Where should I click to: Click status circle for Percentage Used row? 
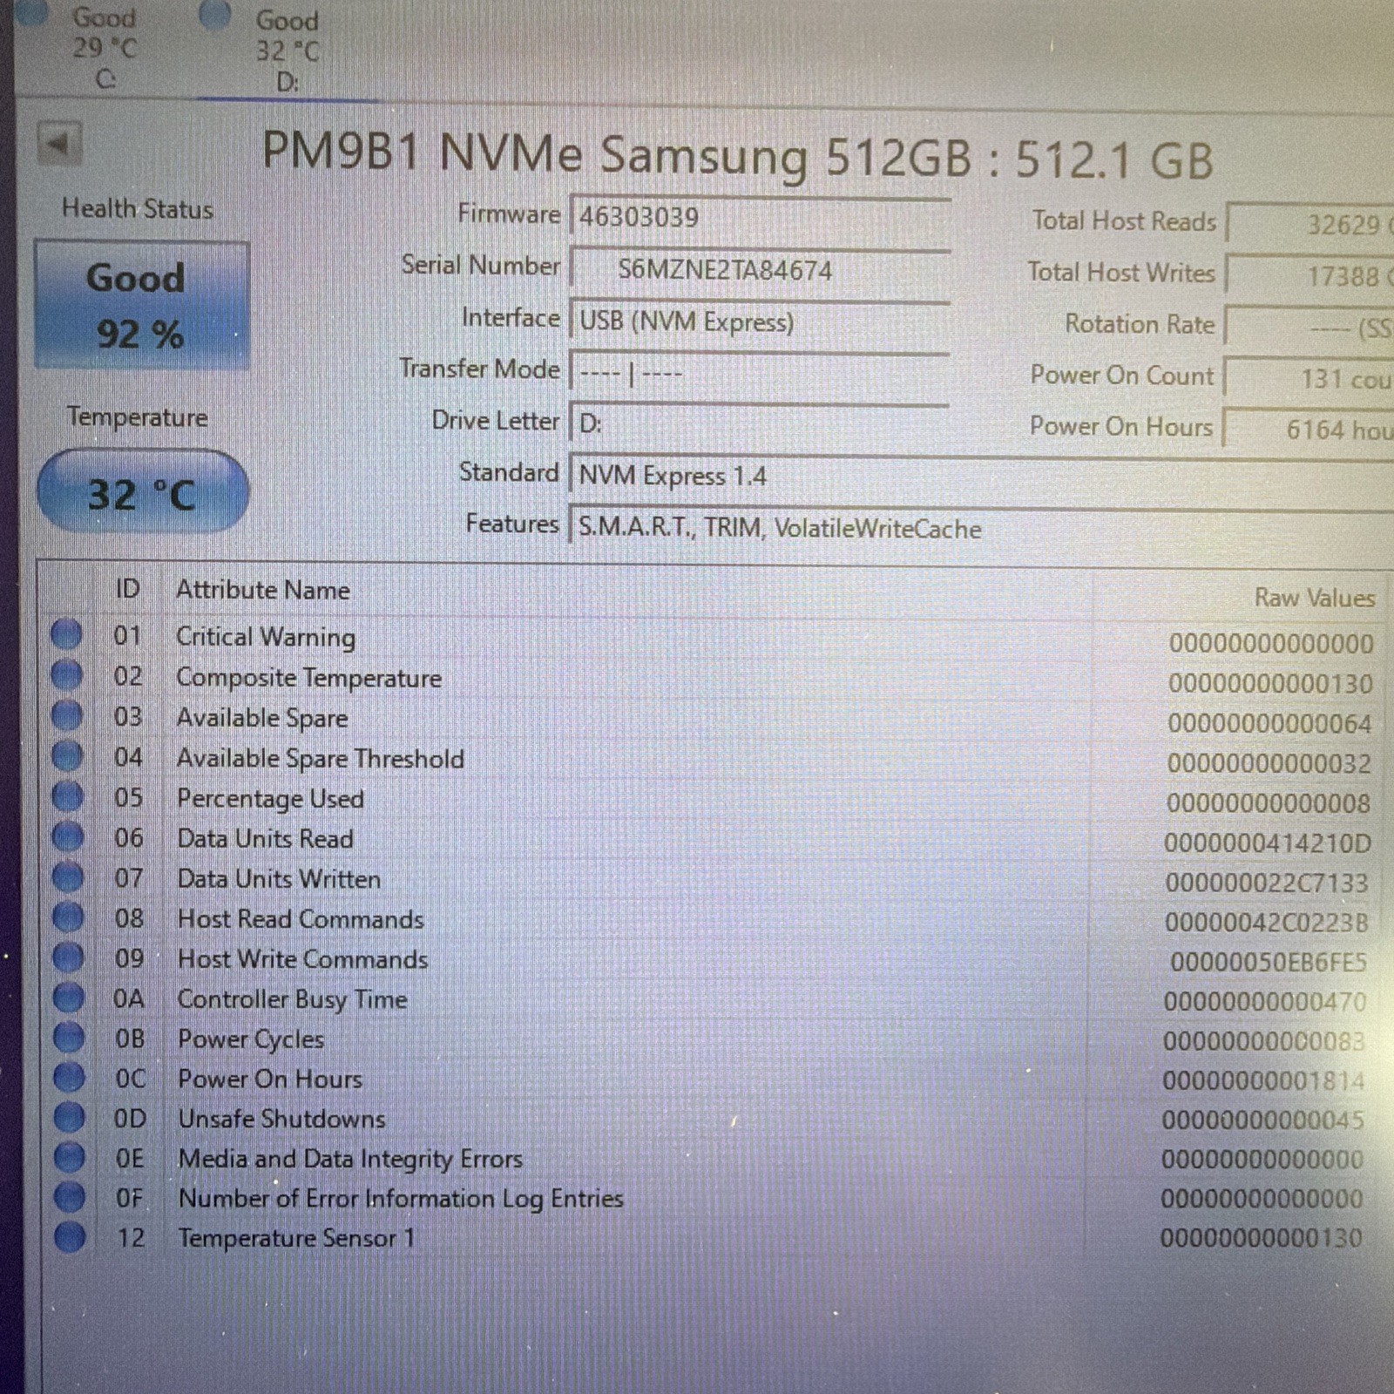67,796
